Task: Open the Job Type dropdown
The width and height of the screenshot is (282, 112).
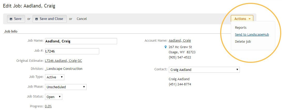Action: pos(55,77)
